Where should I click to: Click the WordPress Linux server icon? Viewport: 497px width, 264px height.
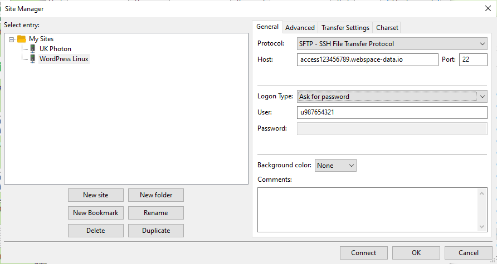click(x=33, y=58)
